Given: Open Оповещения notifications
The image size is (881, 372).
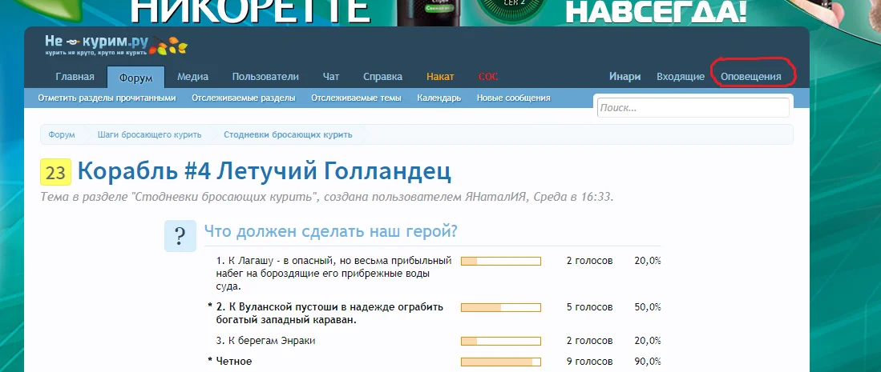Looking at the screenshot, I should (x=751, y=77).
